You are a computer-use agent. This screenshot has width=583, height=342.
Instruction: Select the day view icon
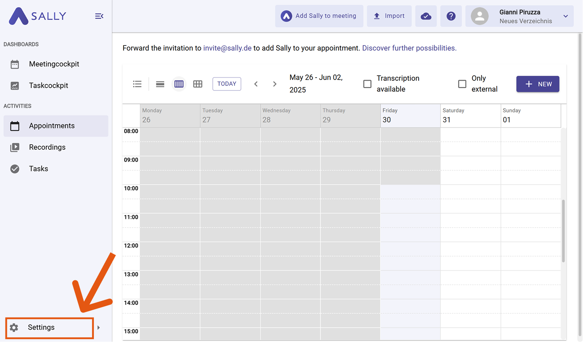point(160,84)
